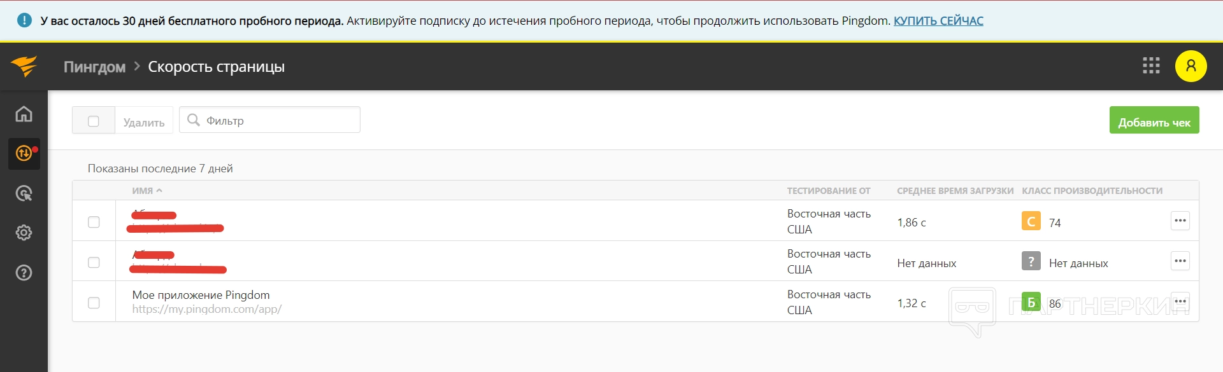This screenshot has width=1223, height=372.
Task: Open the home dashboard sidebar icon
Action: pos(24,114)
